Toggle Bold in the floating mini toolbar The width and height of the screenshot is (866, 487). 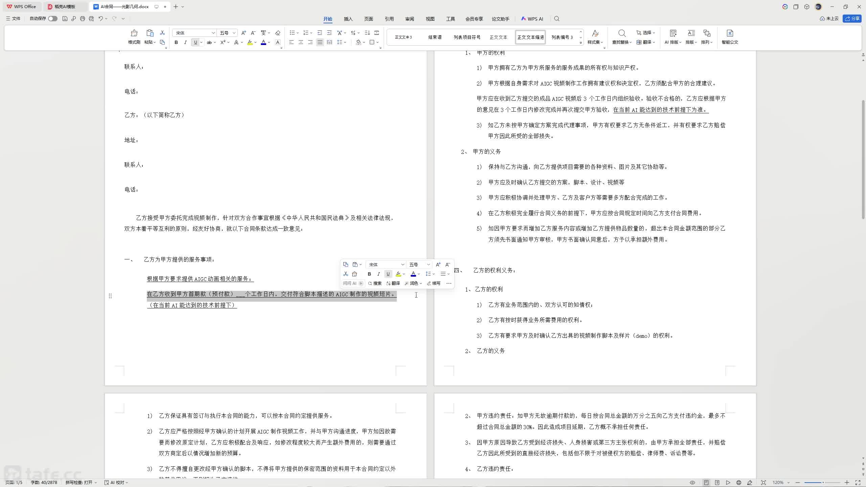(369, 274)
